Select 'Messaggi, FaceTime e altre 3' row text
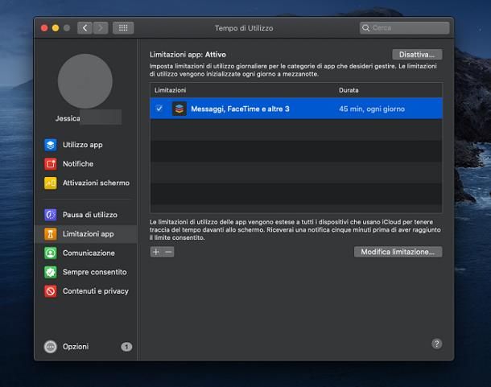 point(240,109)
